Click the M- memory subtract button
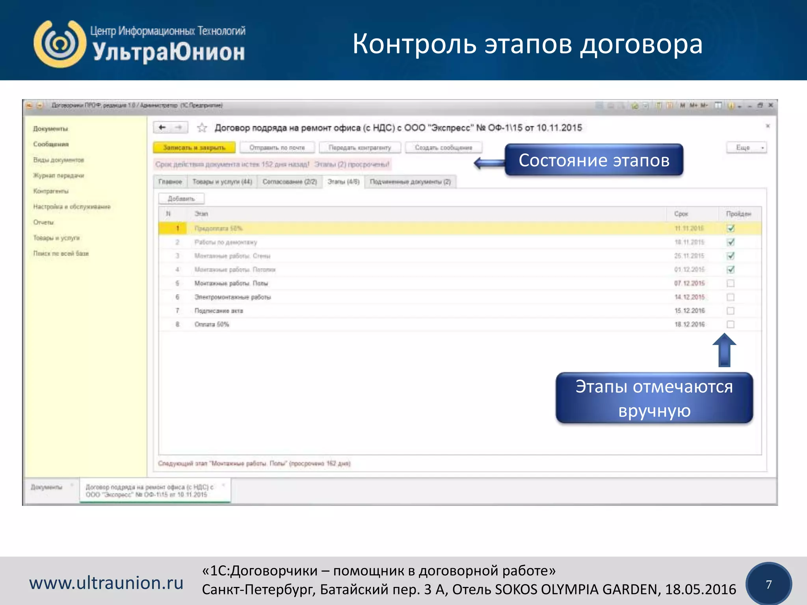Screen dimensions: 807x605 click(x=704, y=106)
